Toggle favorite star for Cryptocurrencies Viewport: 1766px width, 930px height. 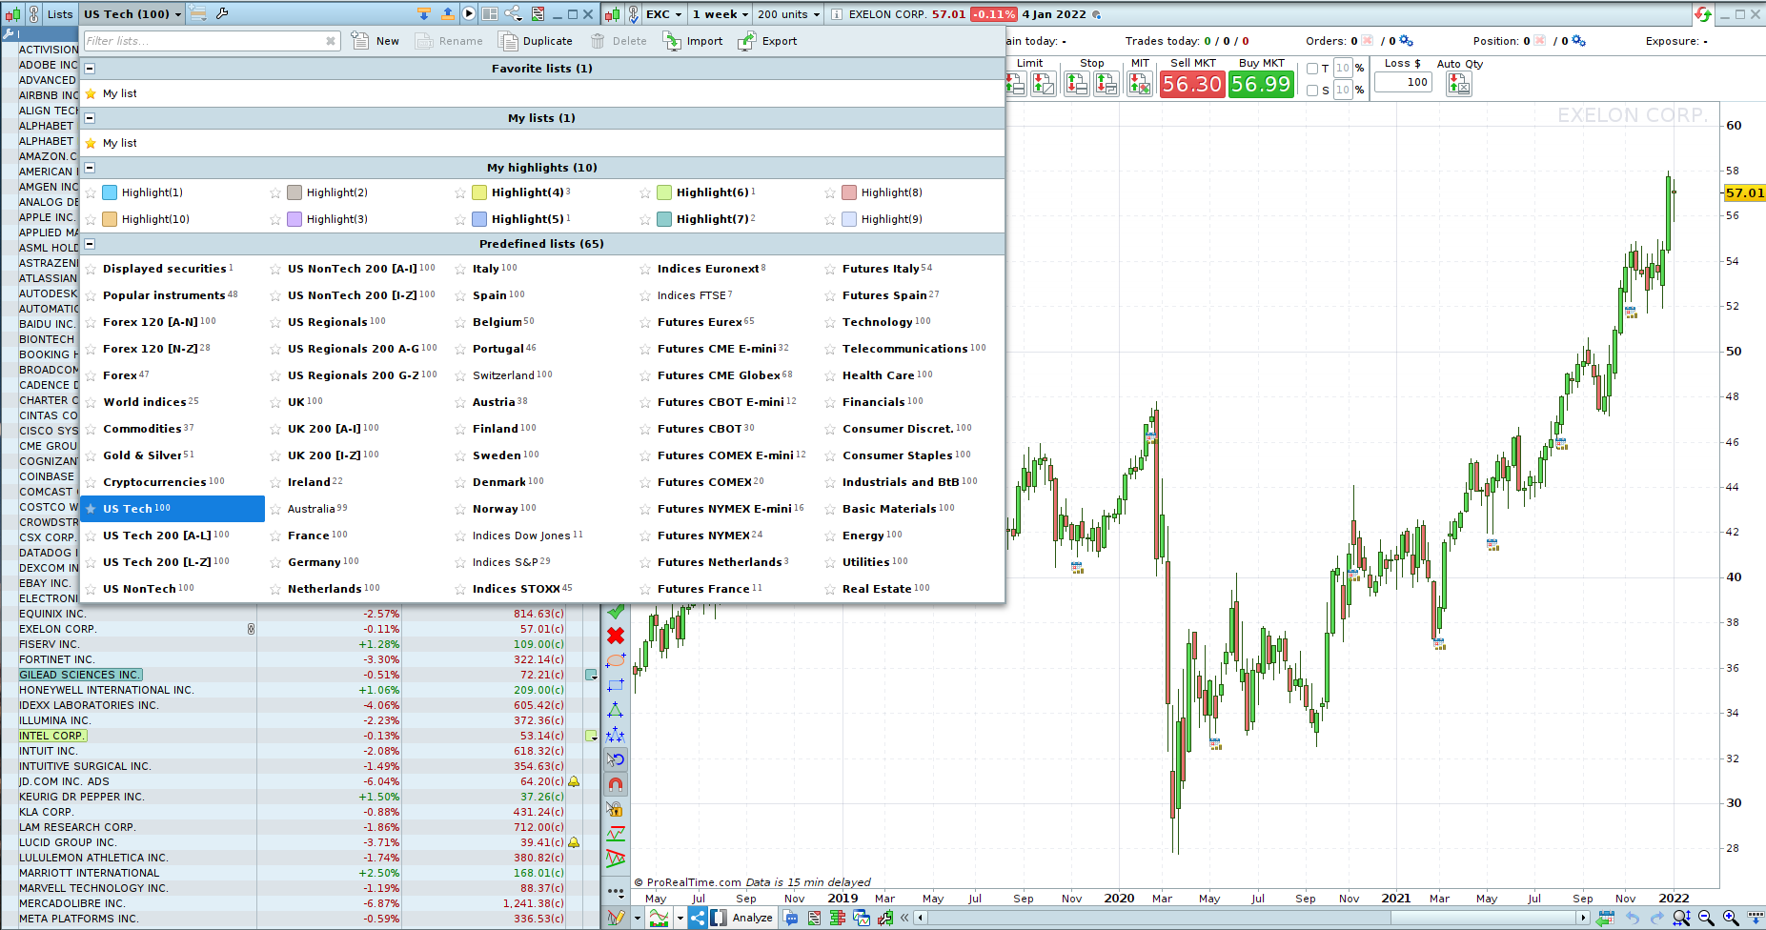point(91,482)
